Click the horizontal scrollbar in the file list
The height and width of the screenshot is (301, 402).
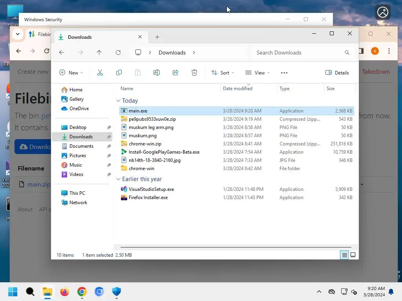[x=236, y=247]
